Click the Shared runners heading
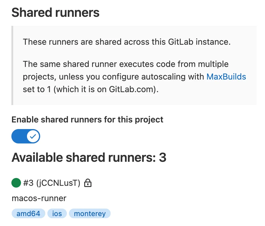 coord(55,12)
